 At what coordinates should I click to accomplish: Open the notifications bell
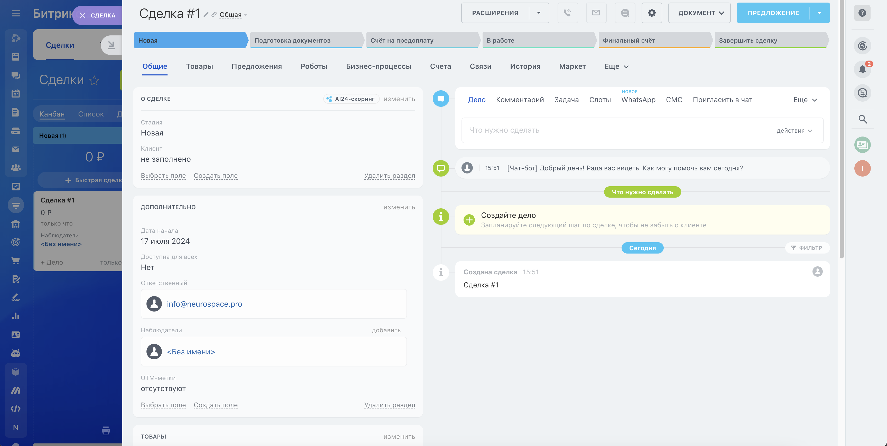point(862,69)
